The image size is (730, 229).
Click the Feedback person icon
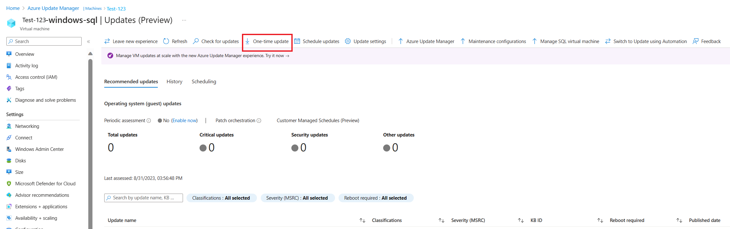click(x=696, y=41)
